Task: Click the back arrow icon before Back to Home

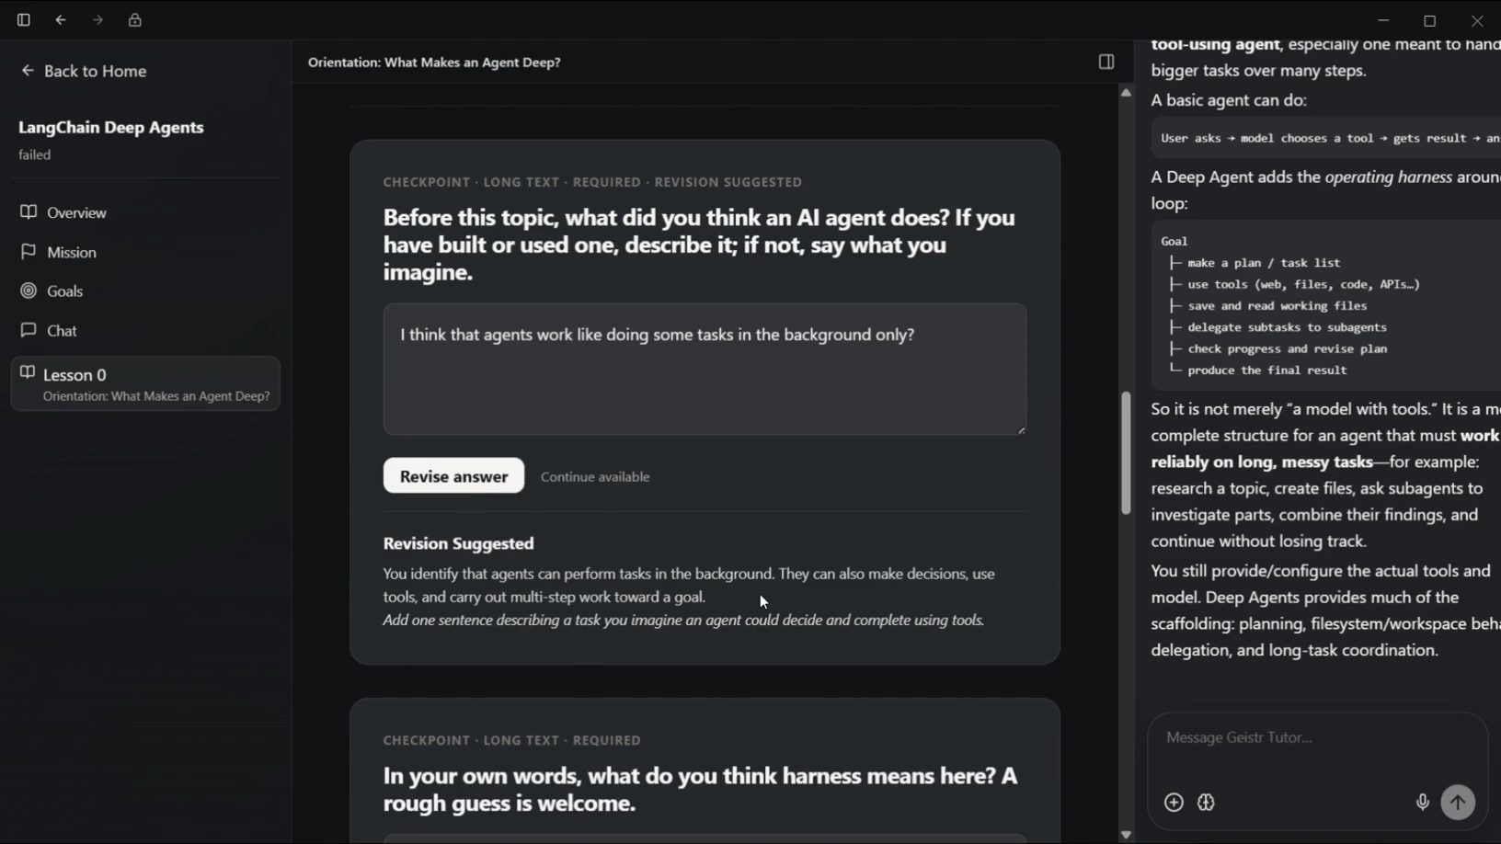Action: click(x=28, y=70)
